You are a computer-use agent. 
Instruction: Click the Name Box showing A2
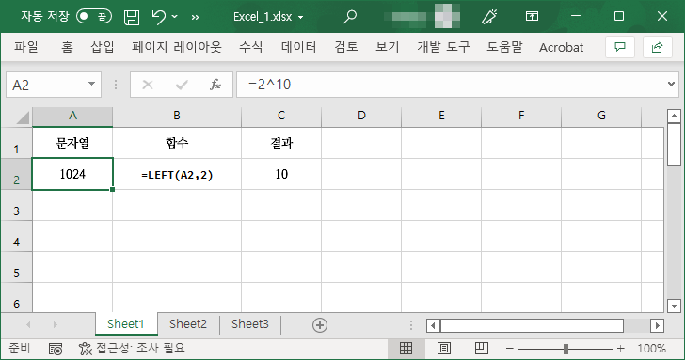point(46,85)
